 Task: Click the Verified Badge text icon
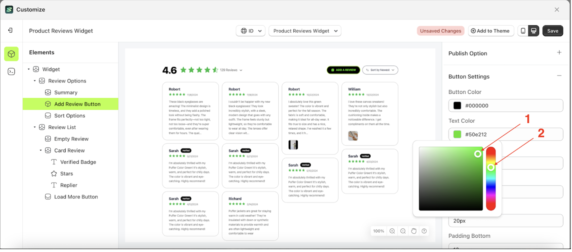(x=54, y=162)
